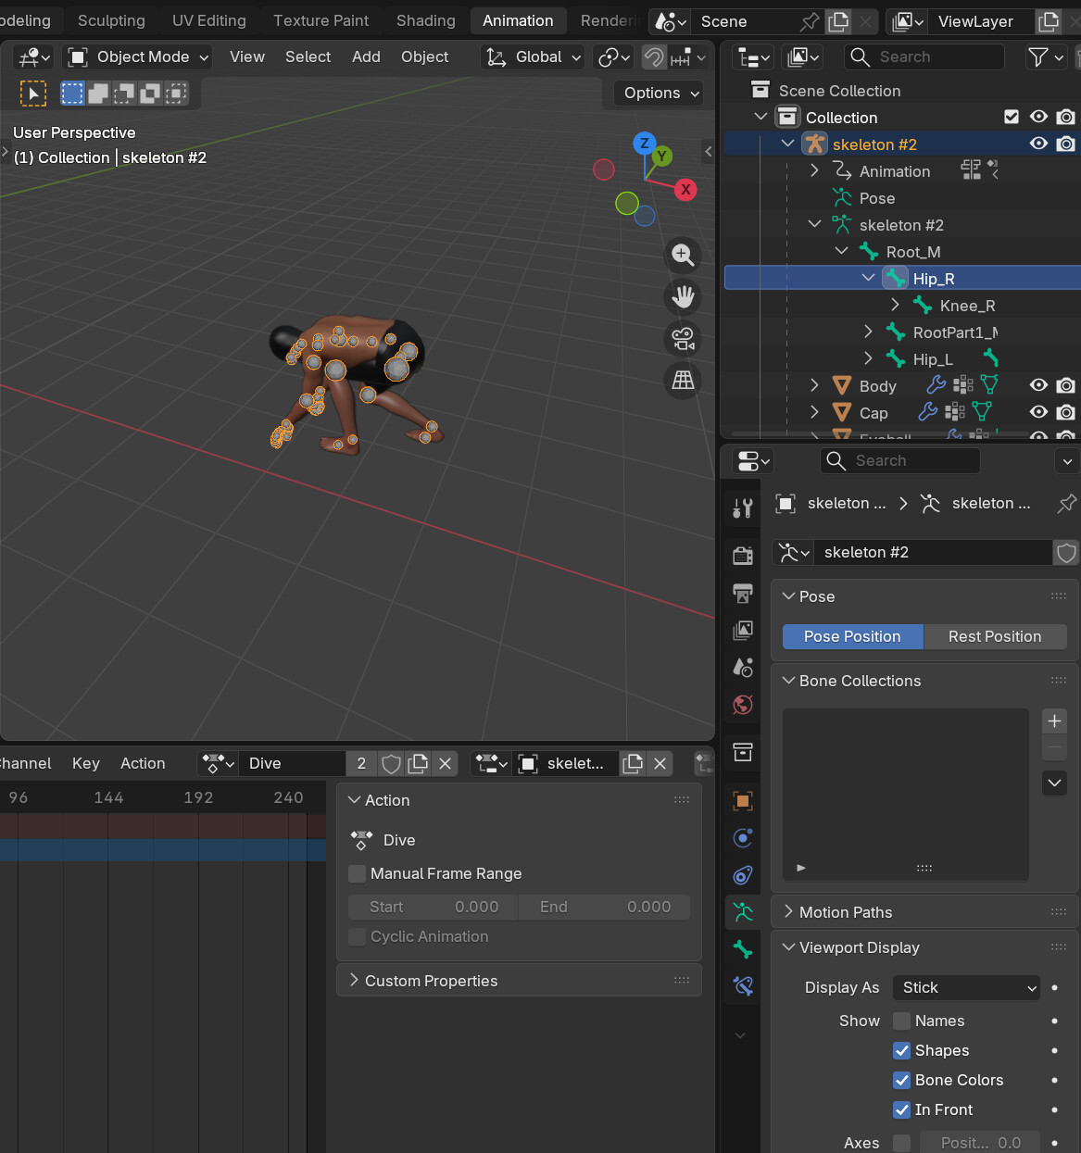This screenshot has height=1153, width=1081.
Task: Open the Display As Stick dropdown
Action: tap(966, 987)
